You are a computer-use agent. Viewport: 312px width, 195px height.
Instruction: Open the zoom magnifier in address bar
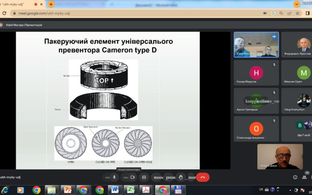pyautogui.click(x=281, y=13)
